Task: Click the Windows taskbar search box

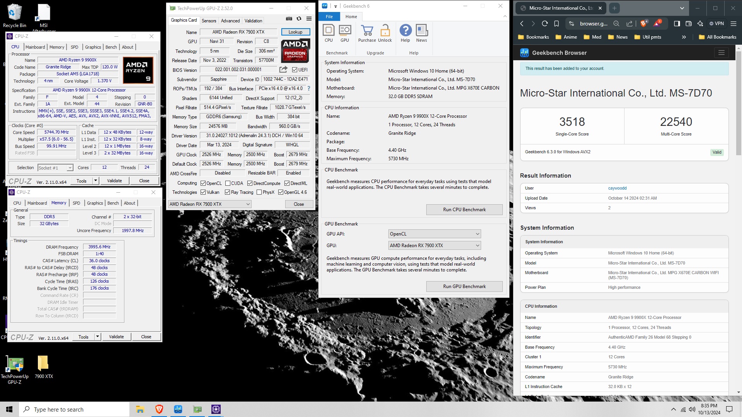Action: pos(74,409)
